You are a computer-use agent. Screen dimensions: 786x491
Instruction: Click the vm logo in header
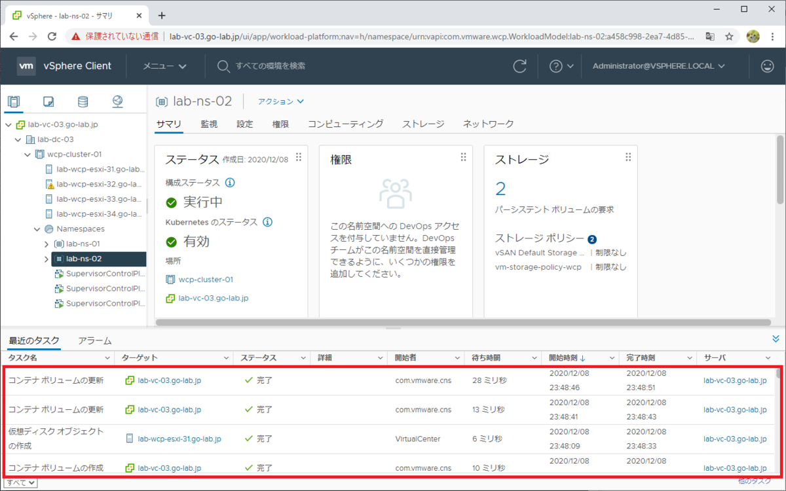click(26, 65)
